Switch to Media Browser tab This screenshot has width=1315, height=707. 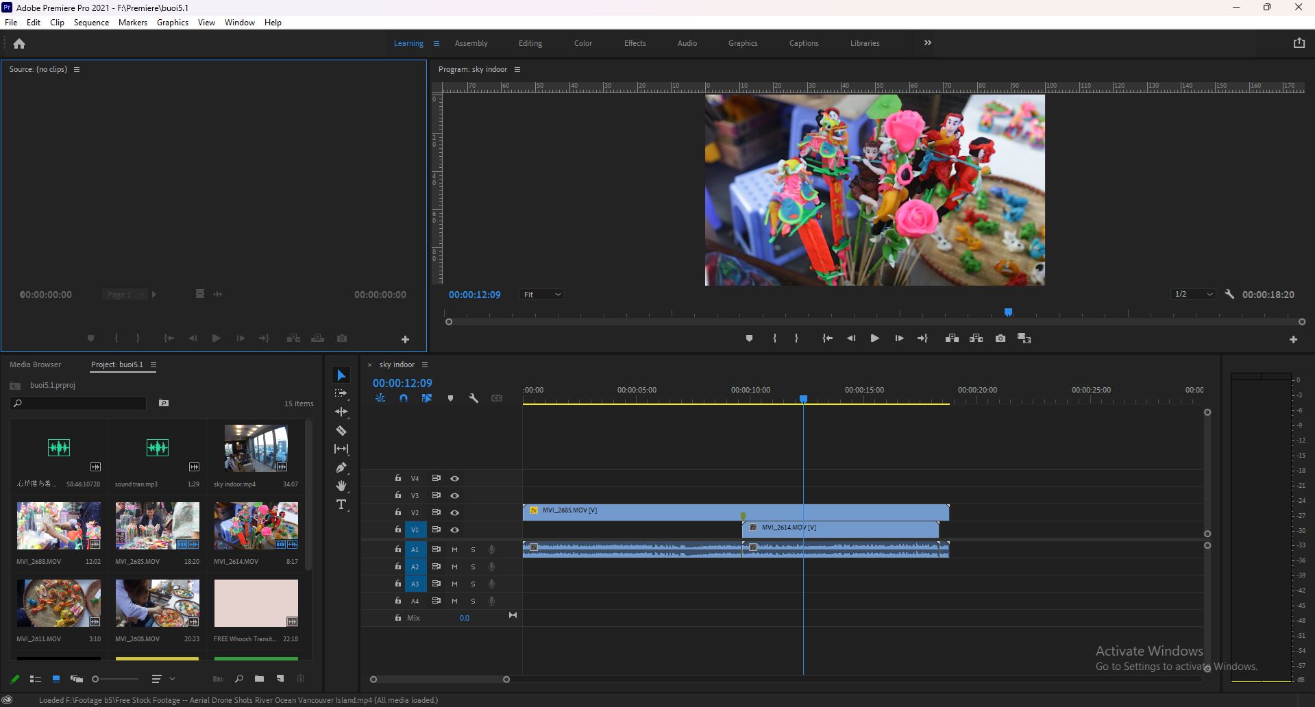coord(36,364)
